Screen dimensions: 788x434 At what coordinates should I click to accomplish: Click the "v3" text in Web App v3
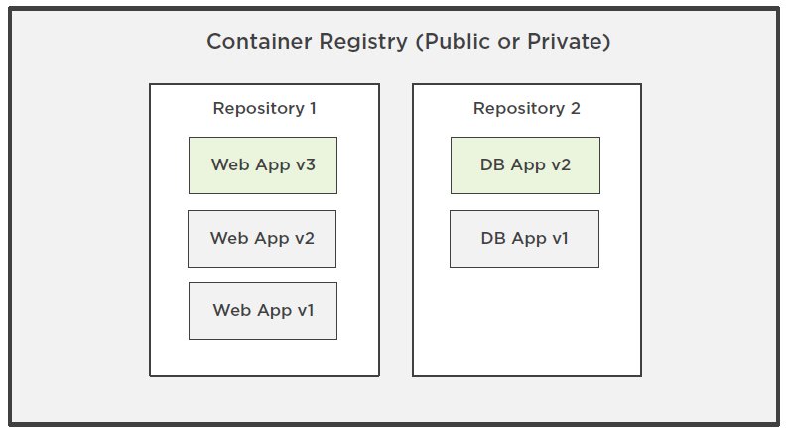(x=306, y=165)
